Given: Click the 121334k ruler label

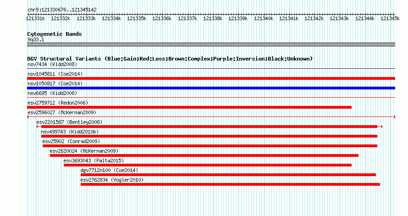Looking at the screenshot, I should (111, 18).
